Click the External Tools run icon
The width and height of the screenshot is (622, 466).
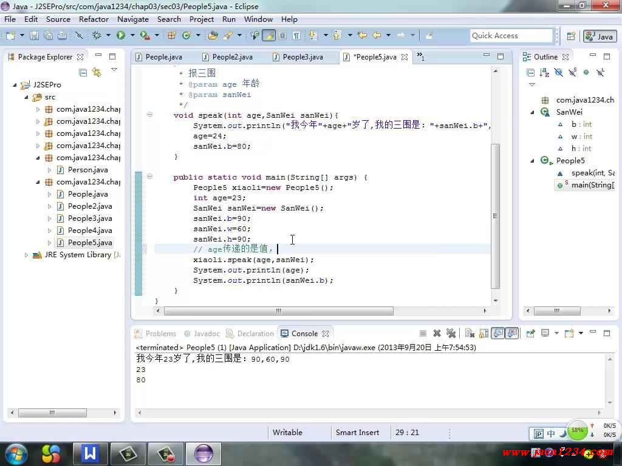click(x=145, y=36)
